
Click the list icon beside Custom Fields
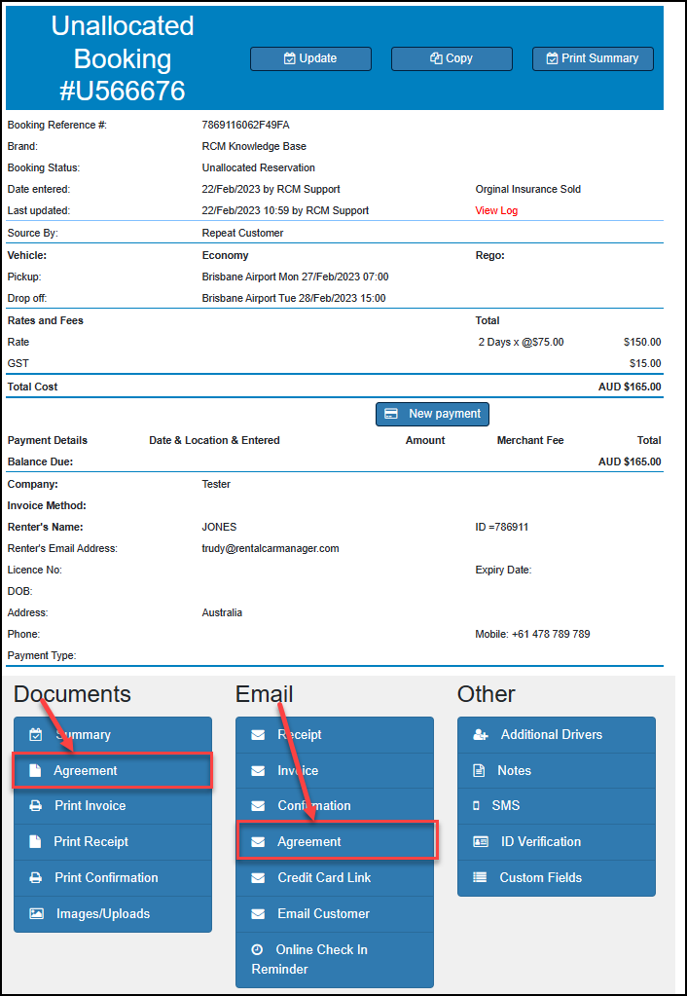(480, 878)
